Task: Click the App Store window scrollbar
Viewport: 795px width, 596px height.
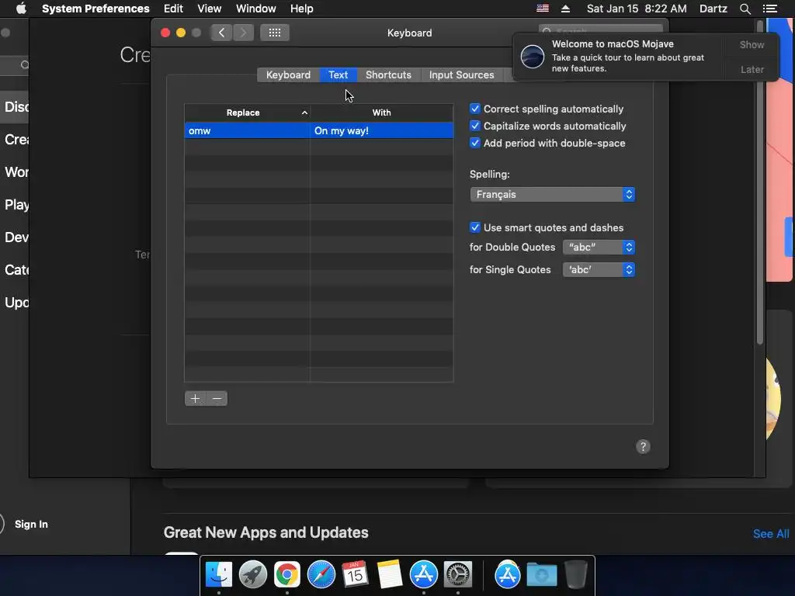Action: (x=759, y=182)
